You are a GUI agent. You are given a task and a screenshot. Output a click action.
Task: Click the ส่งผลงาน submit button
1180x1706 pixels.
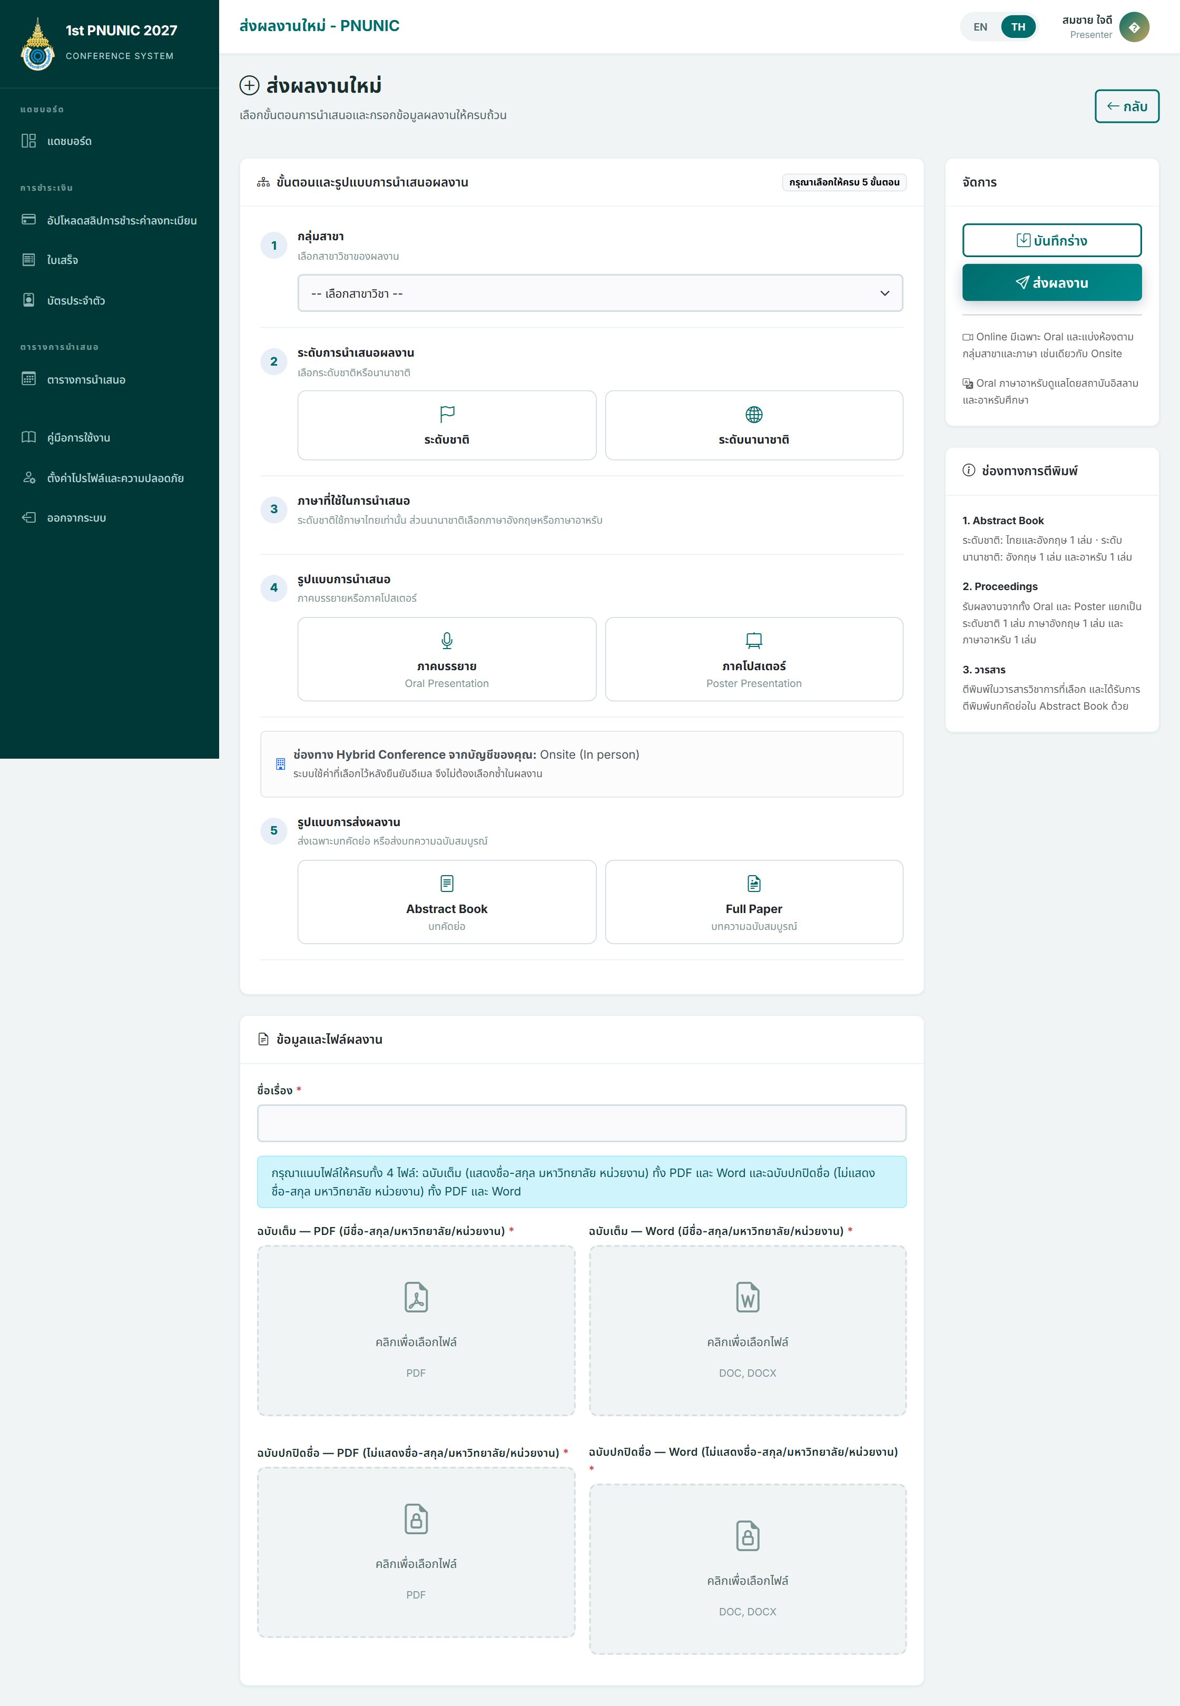point(1051,282)
